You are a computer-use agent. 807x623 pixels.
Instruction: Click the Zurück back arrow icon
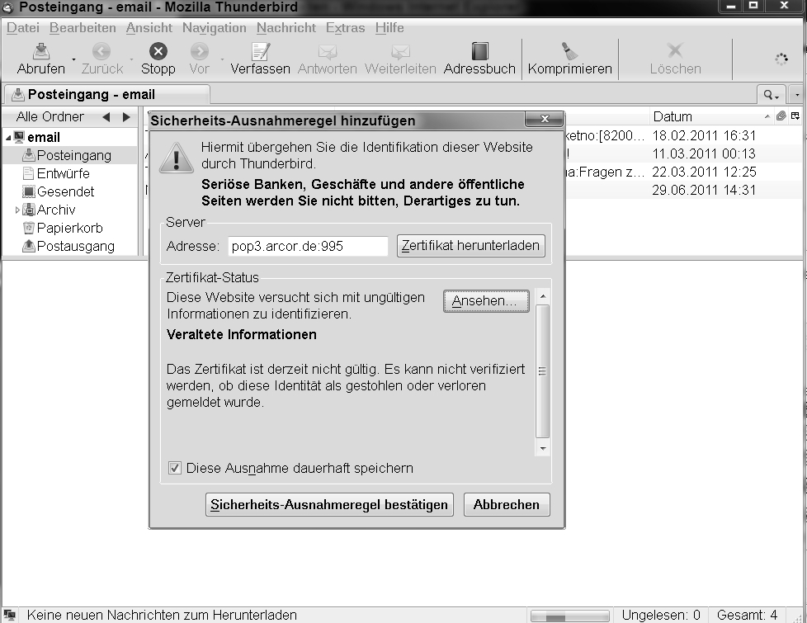(101, 51)
